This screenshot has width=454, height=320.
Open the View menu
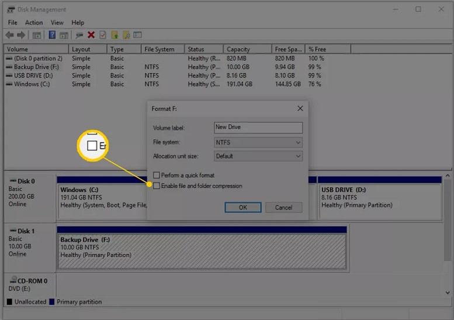57,23
